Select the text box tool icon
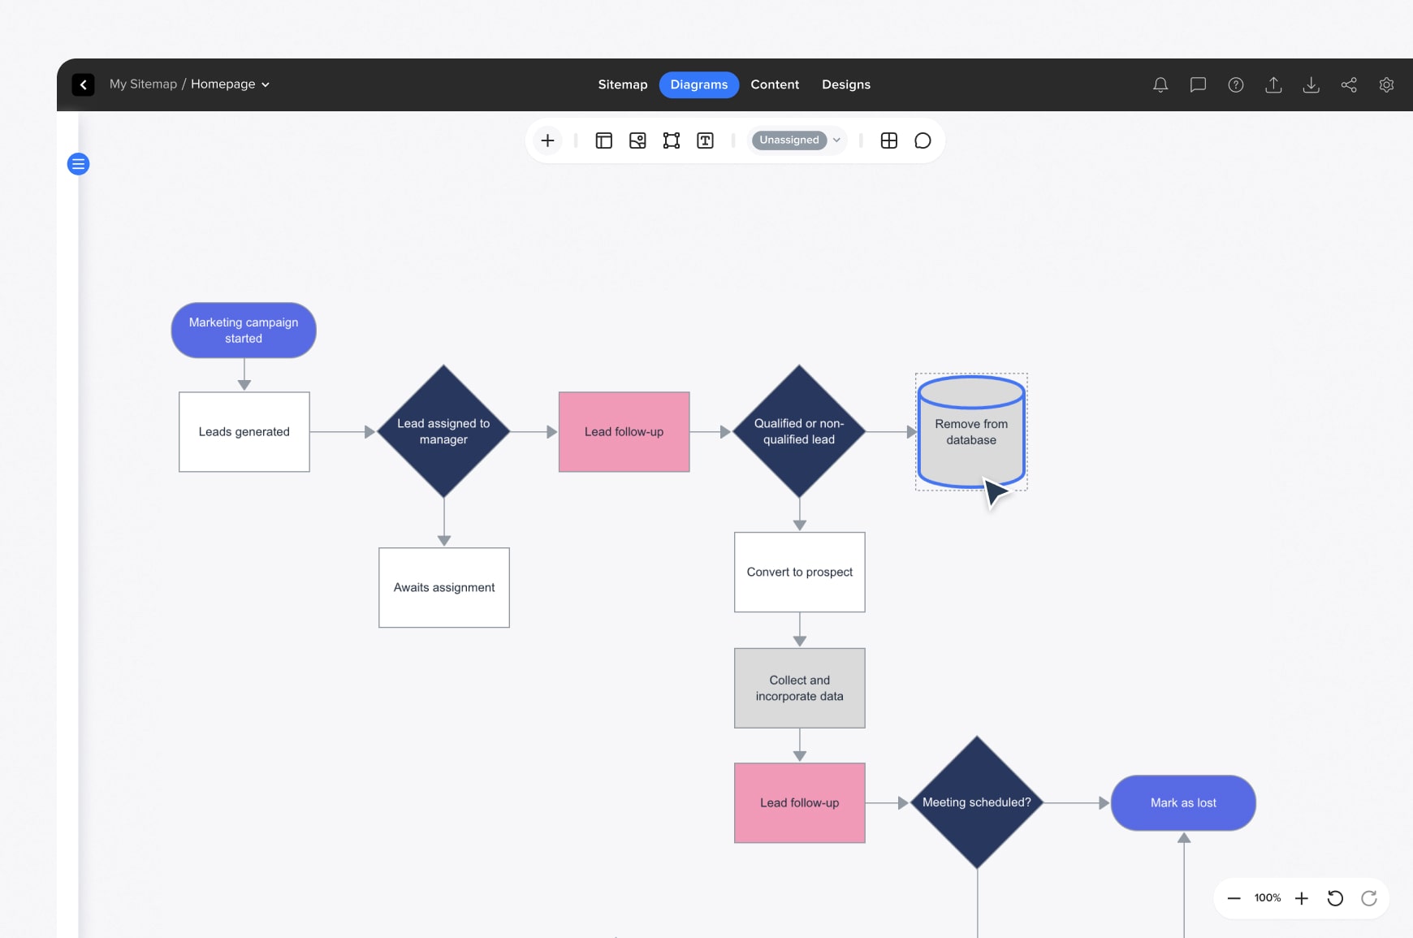 pos(705,140)
